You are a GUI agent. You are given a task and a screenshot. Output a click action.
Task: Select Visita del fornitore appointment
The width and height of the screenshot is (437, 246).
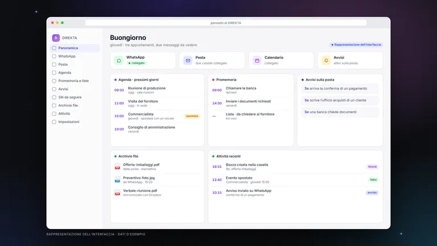click(x=157, y=103)
